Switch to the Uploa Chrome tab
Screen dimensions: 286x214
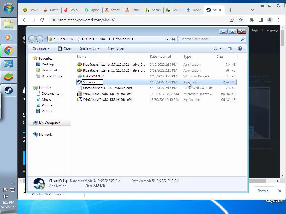pyautogui.click(x=92, y=10)
